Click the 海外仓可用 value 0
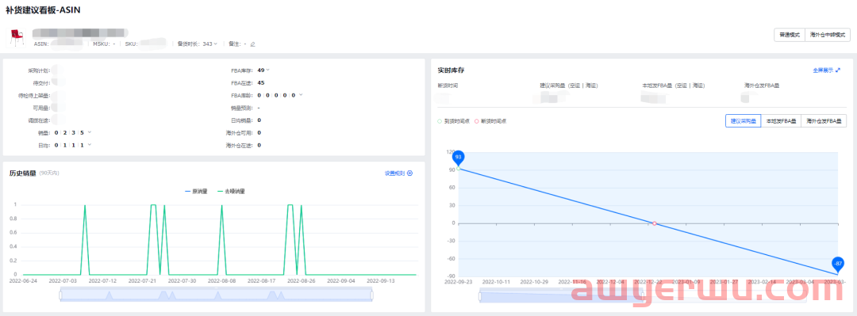Image resolution: width=857 pixels, height=316 pixels. [259, 132]
